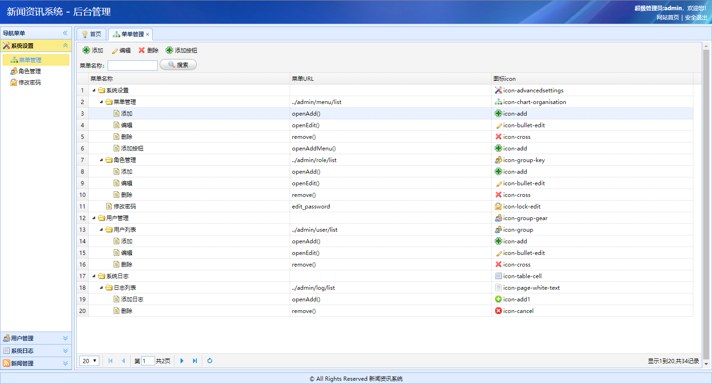Collapse the 日志列表 tree node in row 18

pos(101,287)
